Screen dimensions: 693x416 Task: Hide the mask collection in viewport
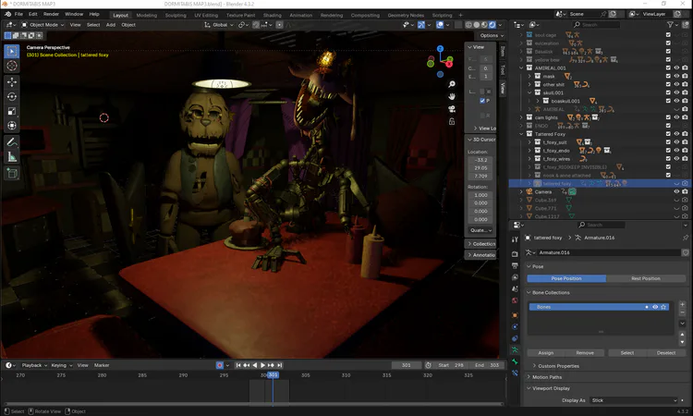(676, 76)
